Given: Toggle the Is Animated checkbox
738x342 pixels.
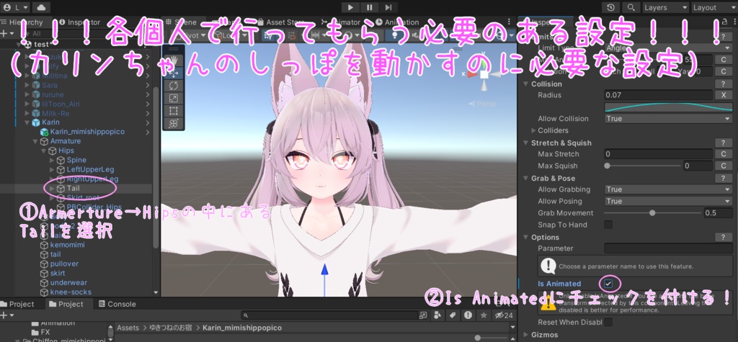Looking at the screenshot, I should click(x=608, y=284).
